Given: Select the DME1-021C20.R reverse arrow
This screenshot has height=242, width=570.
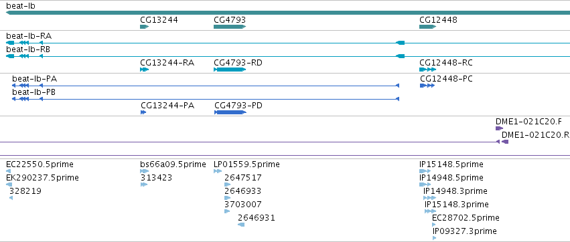Looking at the screenshot, I should [505, 142].
